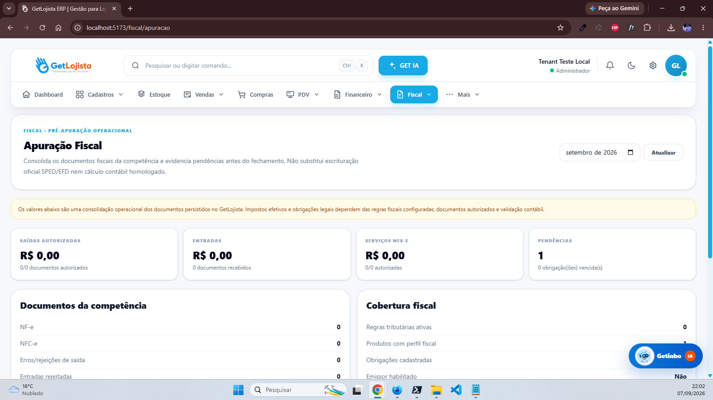The height and width of the screenshot is (400, 713).
Task: Open browser downloads
Action: tap(671, 28)
